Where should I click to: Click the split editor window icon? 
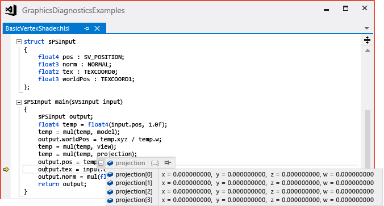tap(367, 40)
